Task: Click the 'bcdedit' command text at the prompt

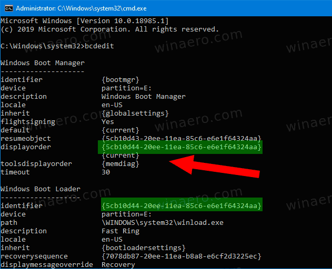Action: pyautogui.click(x=99, y=46)
